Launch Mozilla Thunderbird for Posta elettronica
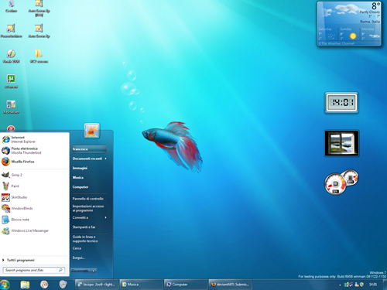The image size is (387, 290). click(22, 151)
